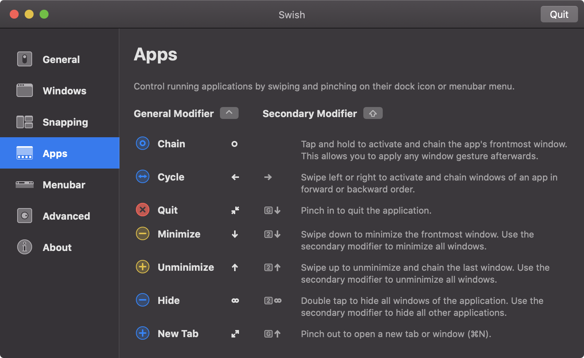Toggle the Cycle action arrows icon
This screenshot has width=584, height=358.
[x=143, y=177]
